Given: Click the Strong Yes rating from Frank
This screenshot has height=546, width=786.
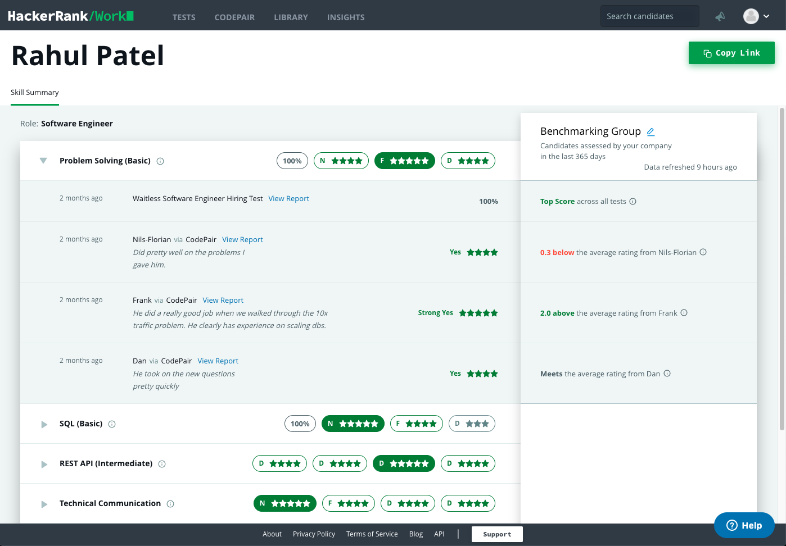Looking at the screenshot, I should [x=458, y=313].
